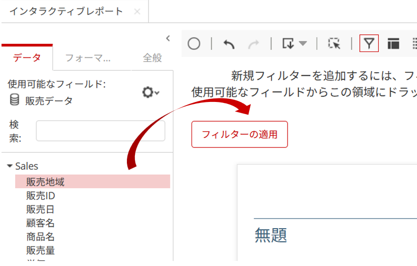Image resolution: width=417 pixels, height=266 pixels.
Task: Click the 販売データ data source label
Action: 49,100
